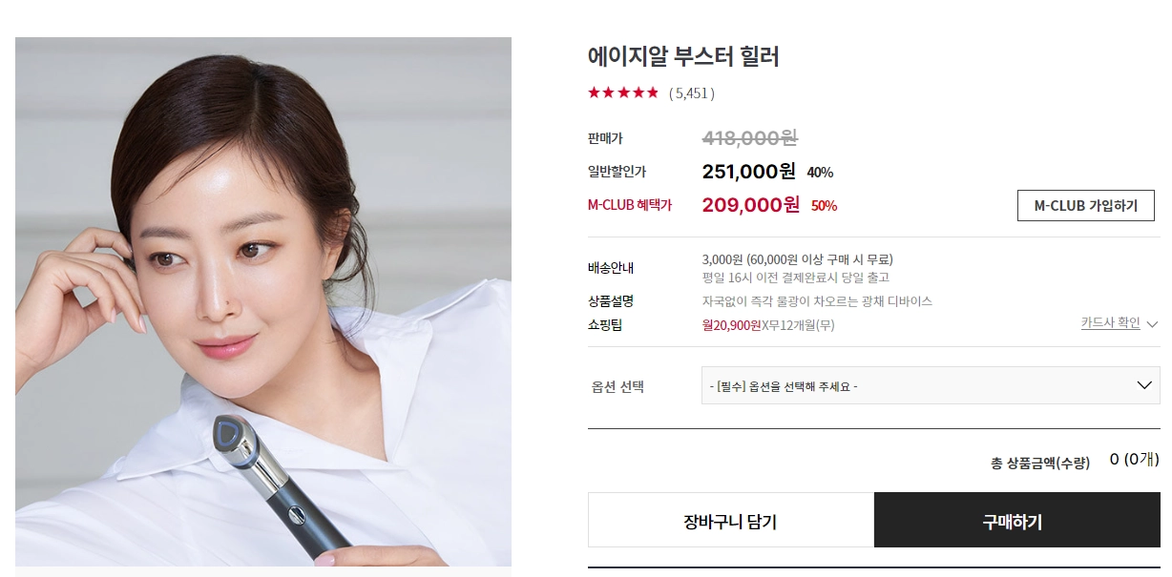
Task: Click the M-CLUB 가입하기 button
Action: 1086,205
